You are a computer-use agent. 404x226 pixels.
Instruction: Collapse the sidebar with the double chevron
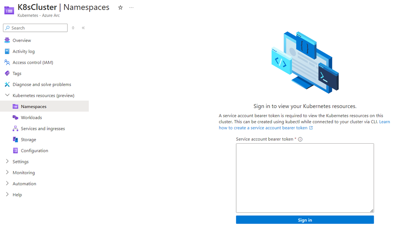click(83, 28)
